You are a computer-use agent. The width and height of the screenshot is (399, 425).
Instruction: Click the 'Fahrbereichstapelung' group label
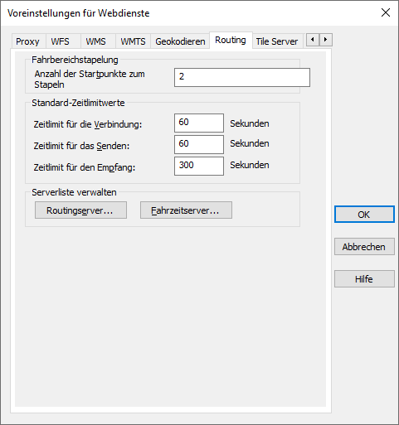75,60
